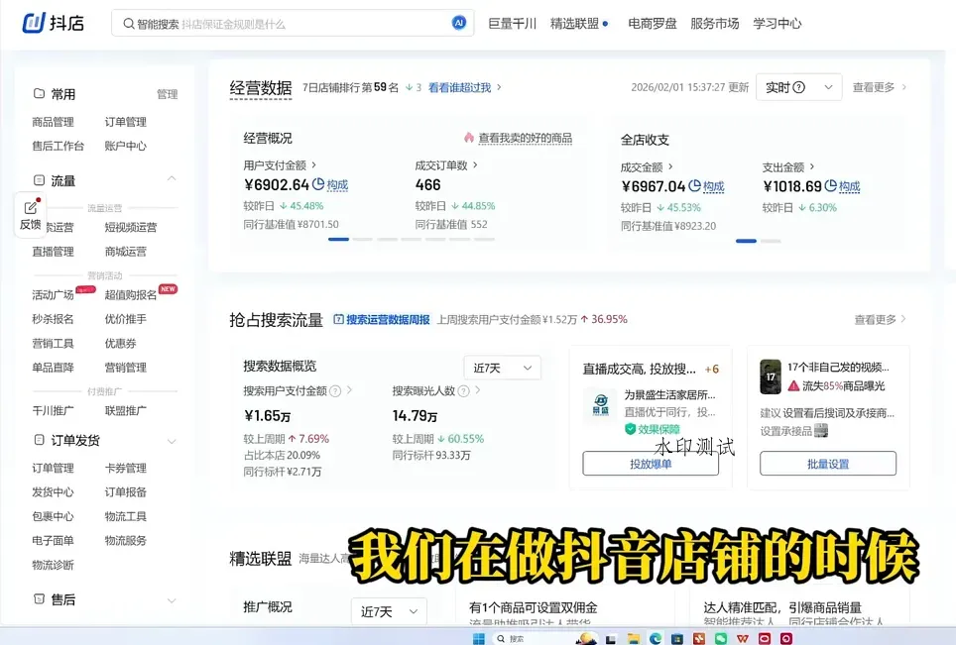Click the 常用 section folder icon
This screenshot has width=956, height=645.
pyautogui.click(x=38, y=94)
